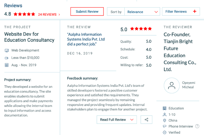Click the Verified checkmark icon
Viewport: 204px width, 135px height.
pyautogui.click(x=165, y=132)
